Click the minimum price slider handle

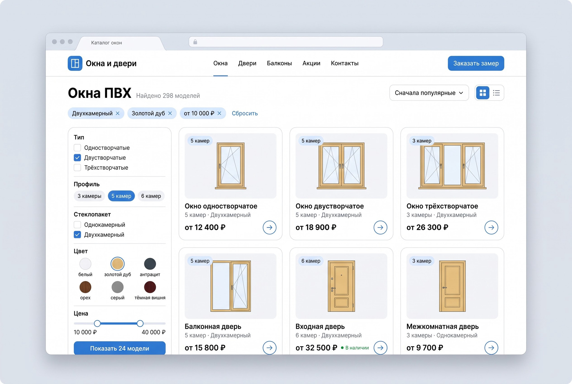click(97, 324)
